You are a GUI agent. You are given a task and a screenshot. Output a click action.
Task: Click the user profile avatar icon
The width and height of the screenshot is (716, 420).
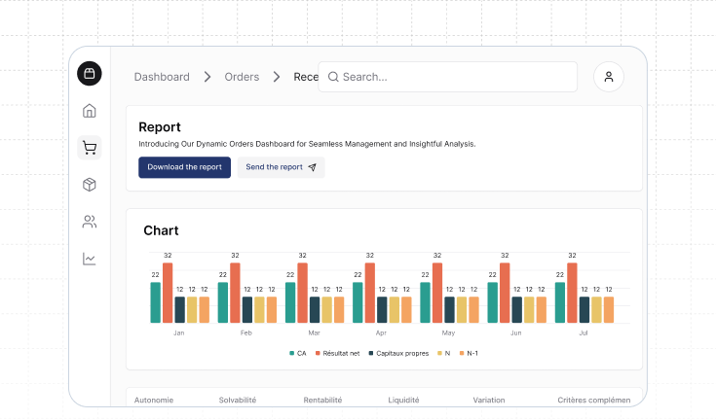[x=609, y=77]
